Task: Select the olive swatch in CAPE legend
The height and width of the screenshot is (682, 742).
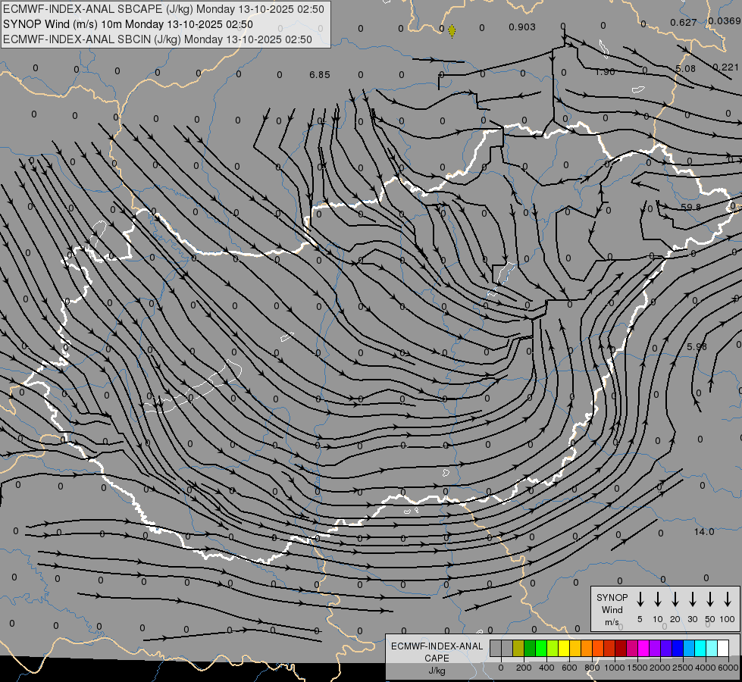Action: tap(518, 648)
